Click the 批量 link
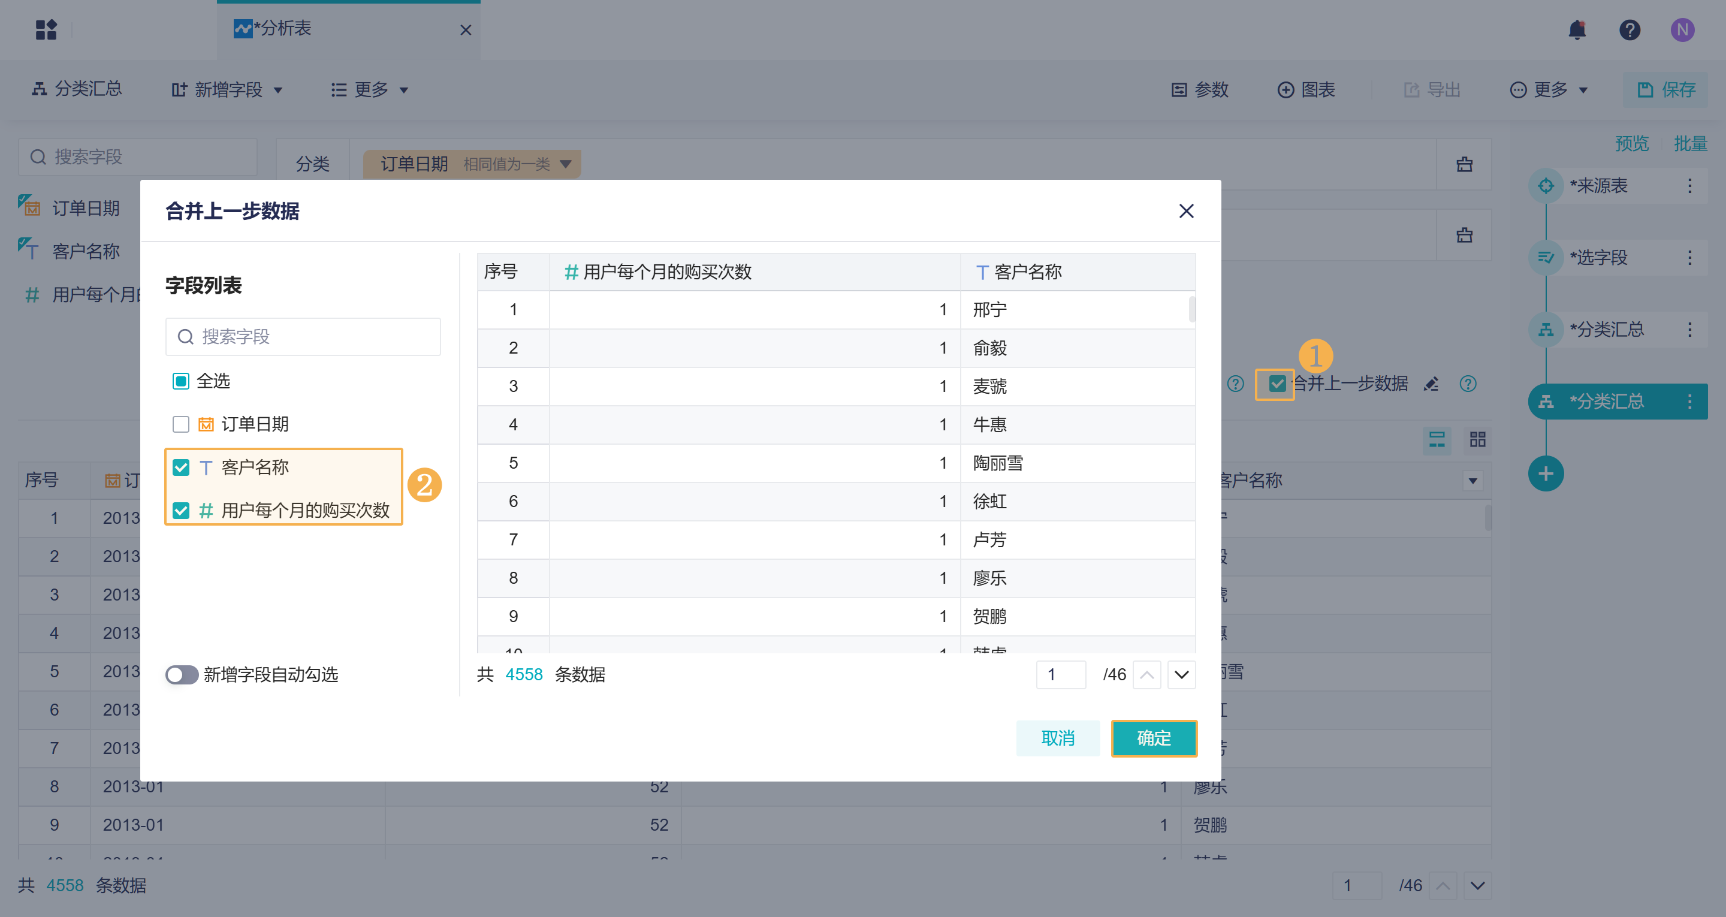 point(1690,143)
